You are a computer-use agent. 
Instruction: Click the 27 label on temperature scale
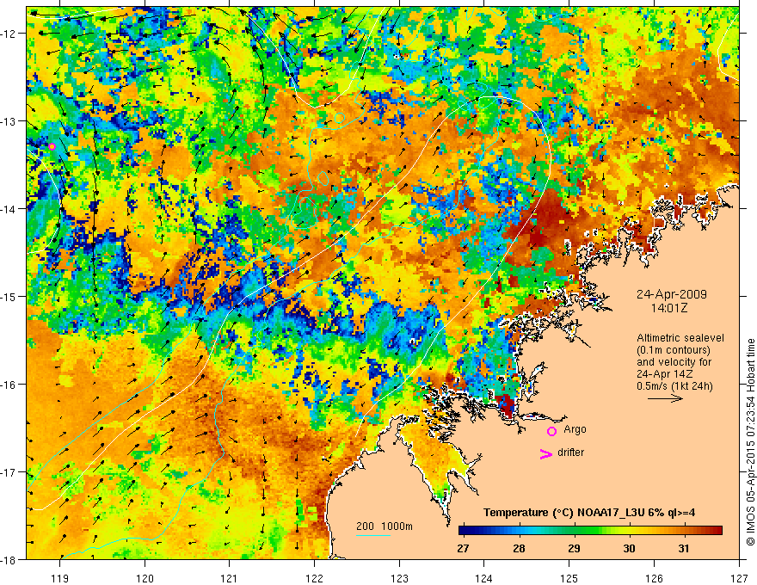tap(463, 549)
